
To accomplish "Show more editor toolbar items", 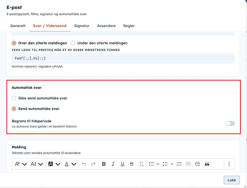I will point(229,164).
